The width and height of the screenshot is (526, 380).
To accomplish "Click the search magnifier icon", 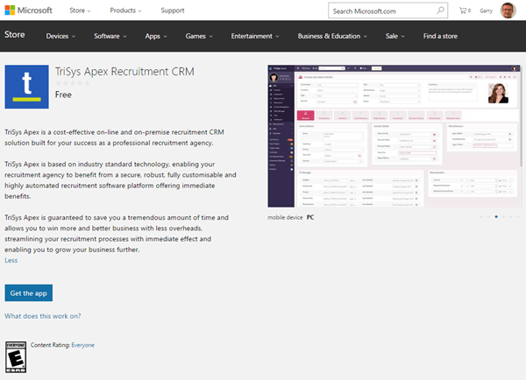I will pos(440,11).
